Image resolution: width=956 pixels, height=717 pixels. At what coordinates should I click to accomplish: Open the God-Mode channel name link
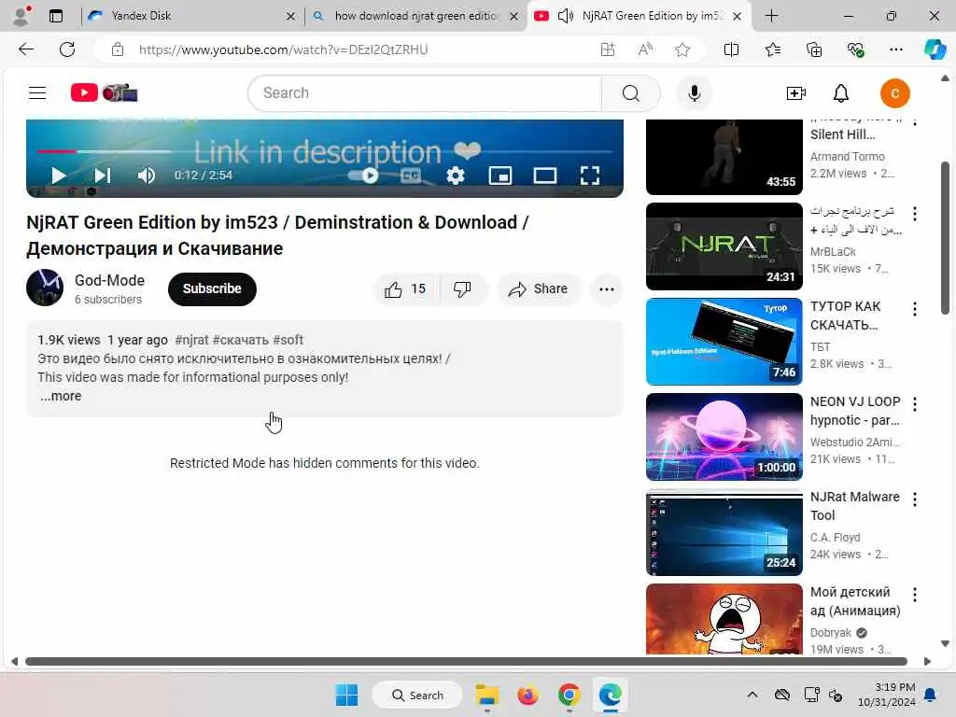[110, 280]
